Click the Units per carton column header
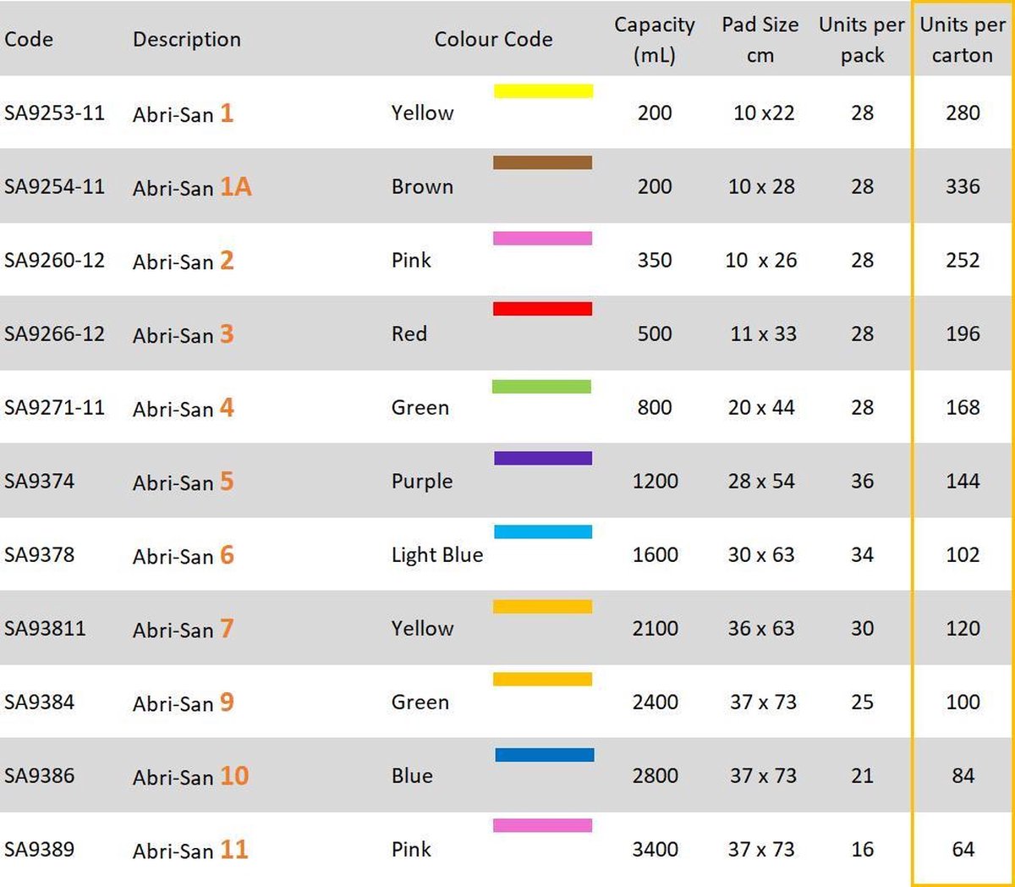This screenshot has height=887, width=1015. tap(962, 40)
